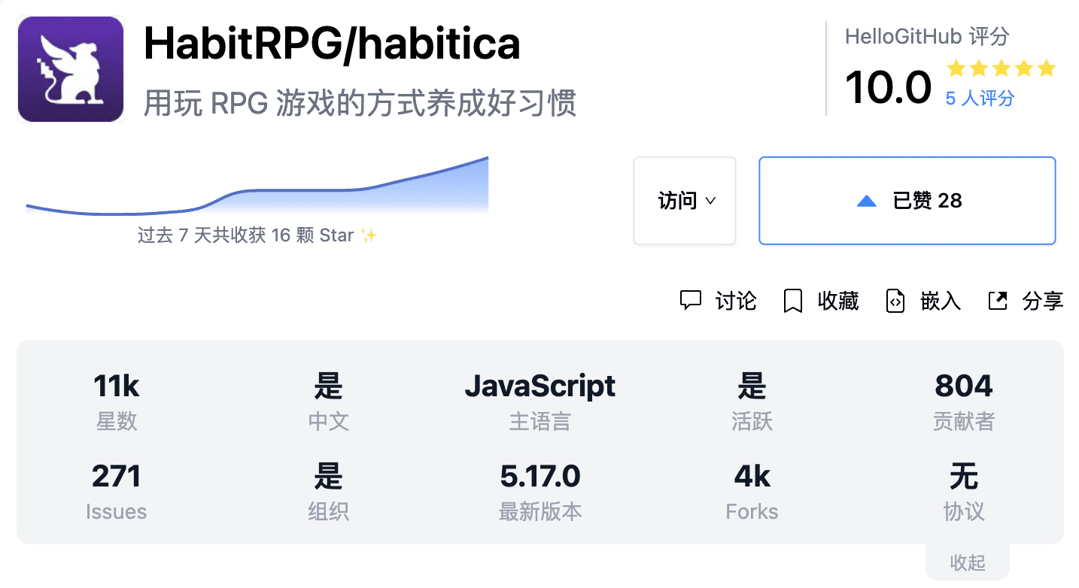Open the 讨论 discussion icon
The image size is (1079, 588).
692,301
